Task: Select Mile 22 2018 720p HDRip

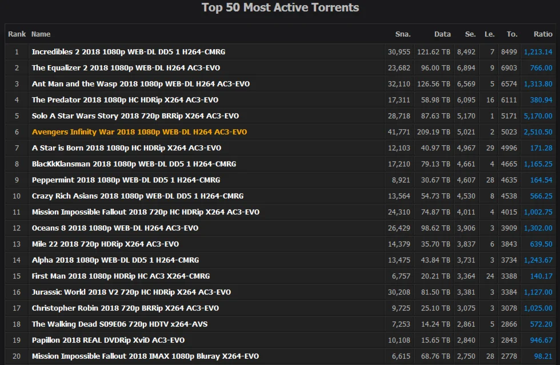Action: click(105, 244)
